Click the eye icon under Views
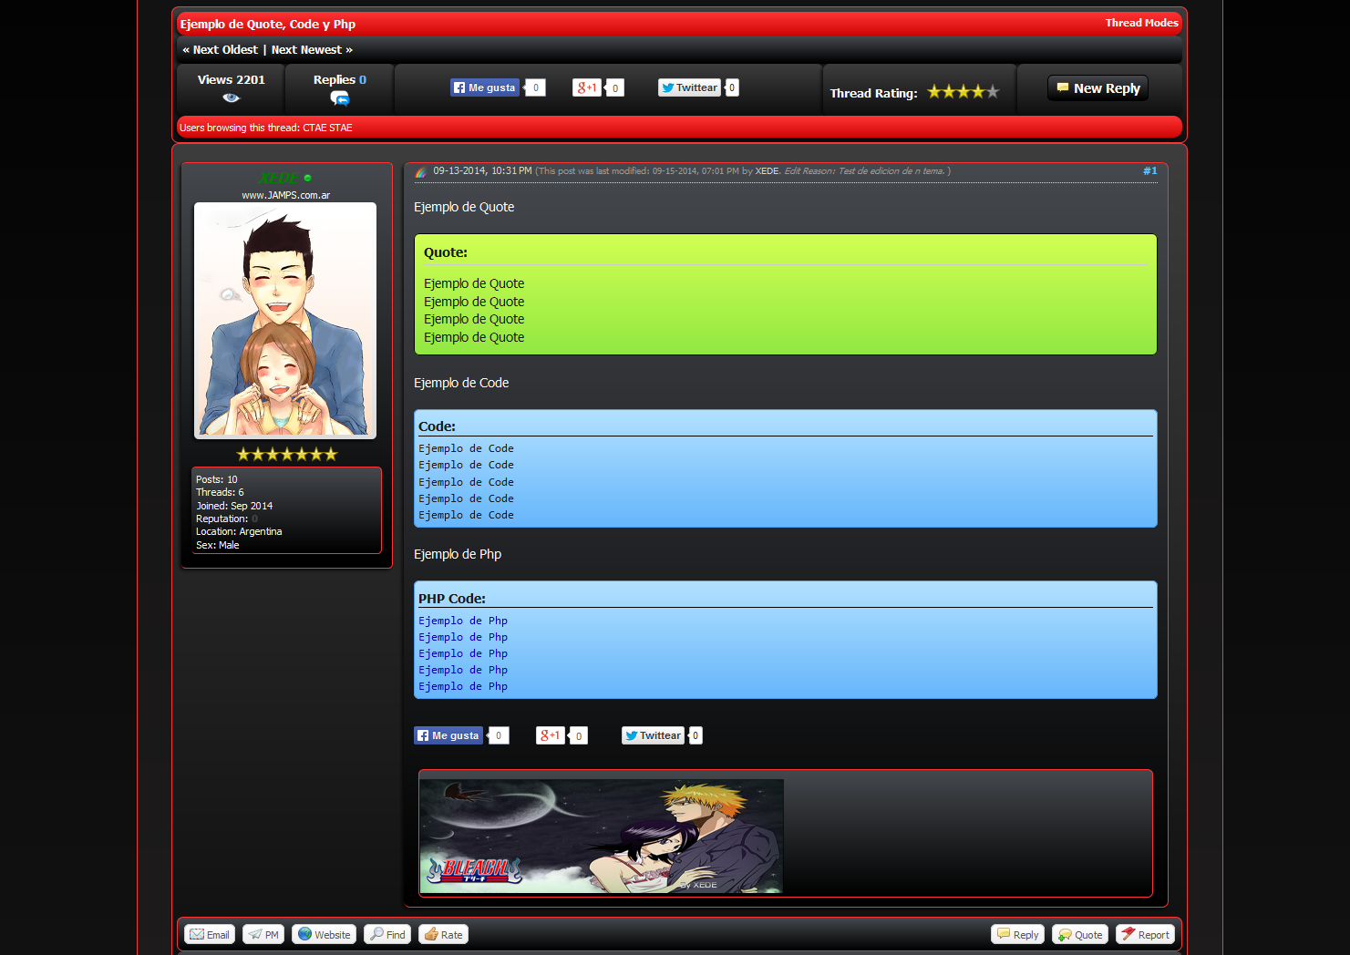1350x955 pixels. click(x=231, y=98)
